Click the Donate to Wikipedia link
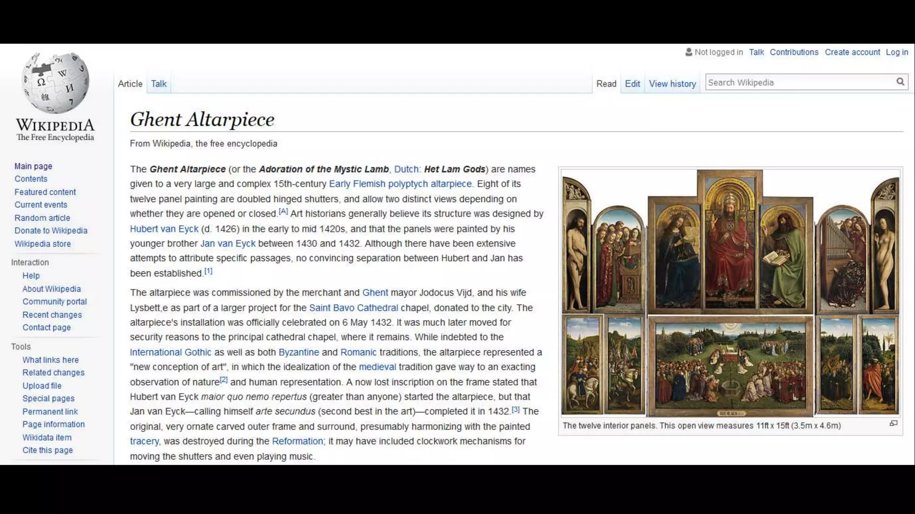The height and width of the screenshot is (514, 915). 50,231
